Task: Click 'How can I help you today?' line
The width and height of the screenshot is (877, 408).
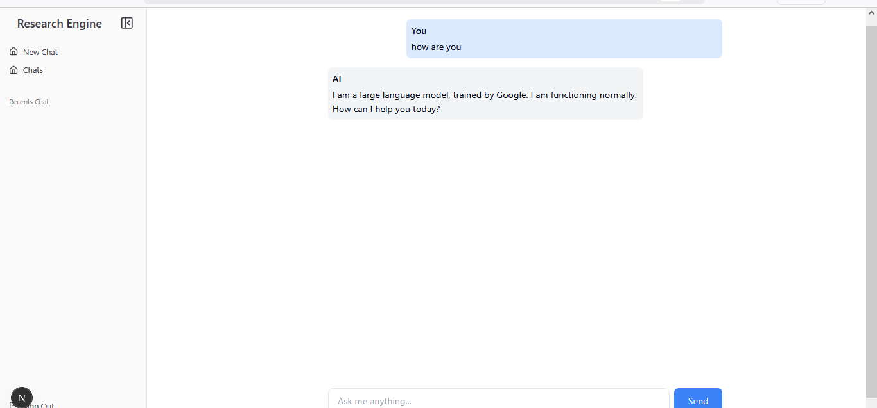Action: tap(386, 109)
